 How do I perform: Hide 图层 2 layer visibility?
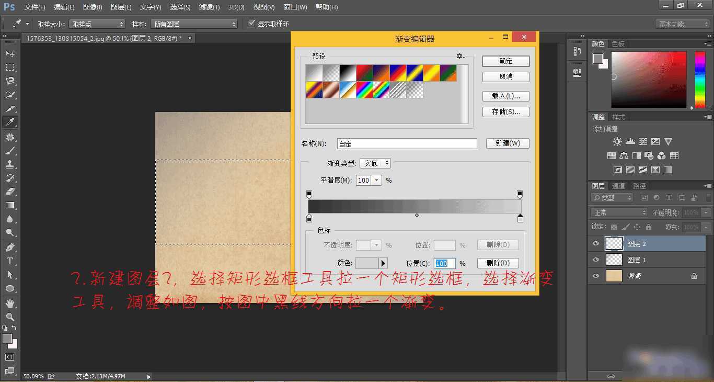pyautogui.click(x=595, y=244)
